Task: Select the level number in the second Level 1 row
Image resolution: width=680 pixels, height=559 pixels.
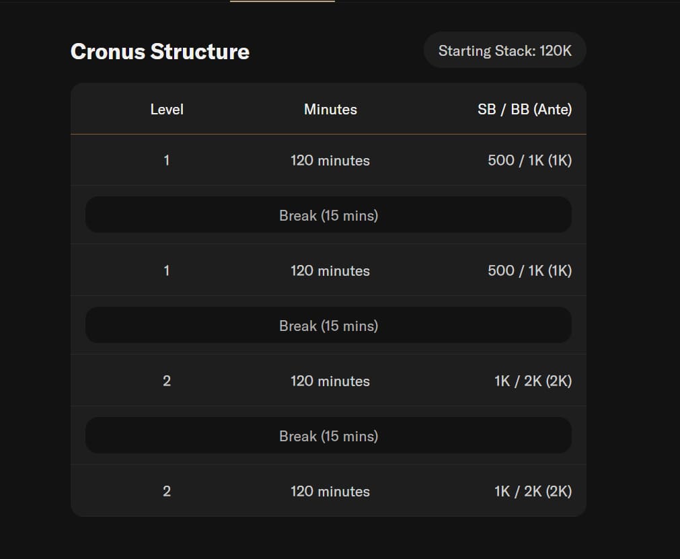Action: coord(167,270)
